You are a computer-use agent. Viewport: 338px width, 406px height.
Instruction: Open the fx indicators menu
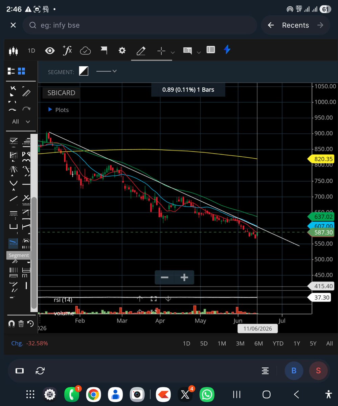[67, 50]
